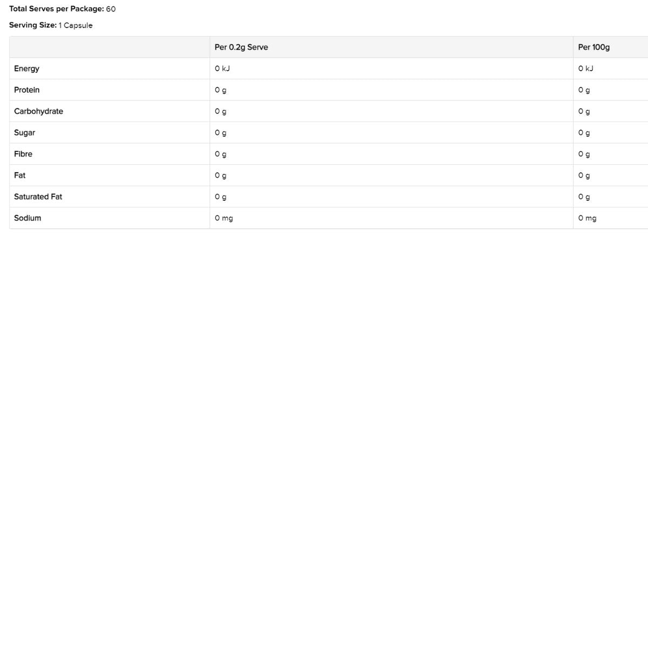Select Energy value in Per 100g column

point(585,69)
